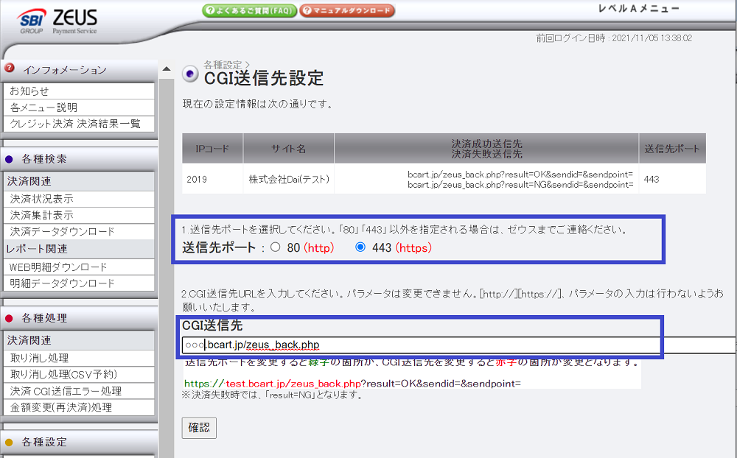
Task: Open クレジット決済 決済結果一覧 menu item
Action: [x=79, y=124]
